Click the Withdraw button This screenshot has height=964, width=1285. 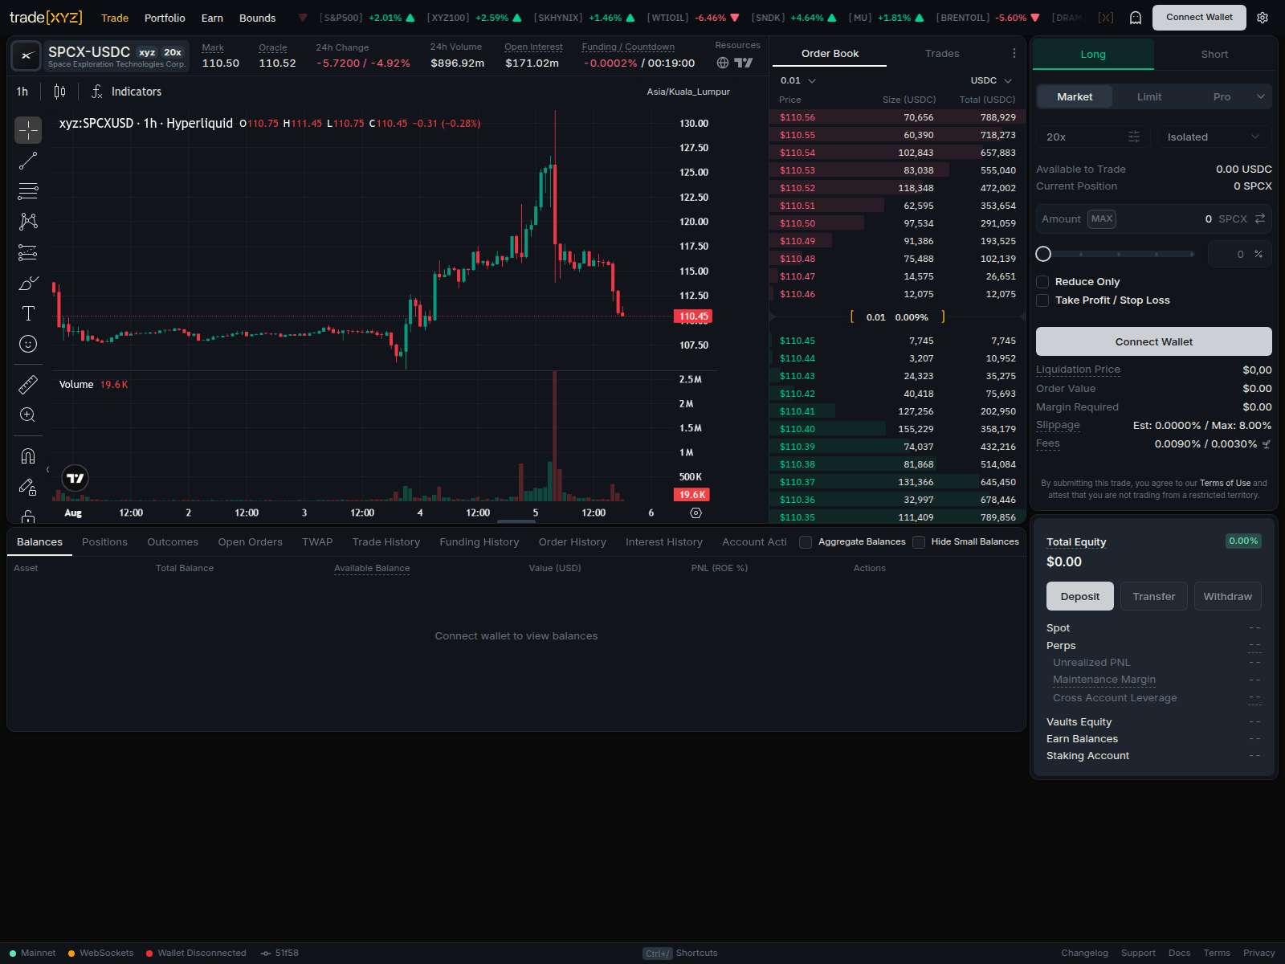click(1227, 596)
